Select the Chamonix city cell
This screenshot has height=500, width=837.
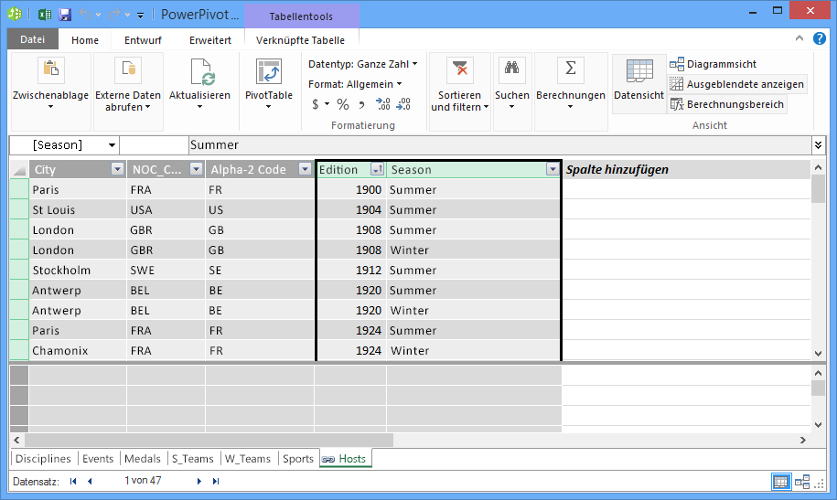coord(78,351)
